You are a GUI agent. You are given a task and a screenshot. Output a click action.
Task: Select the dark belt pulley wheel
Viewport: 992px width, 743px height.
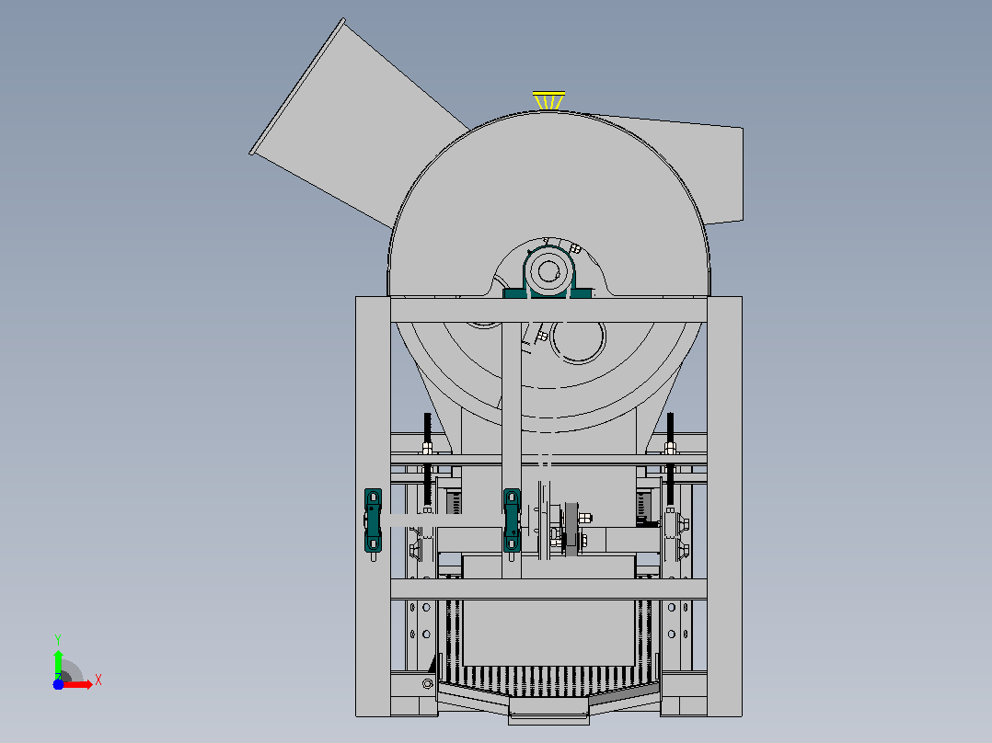572,530
